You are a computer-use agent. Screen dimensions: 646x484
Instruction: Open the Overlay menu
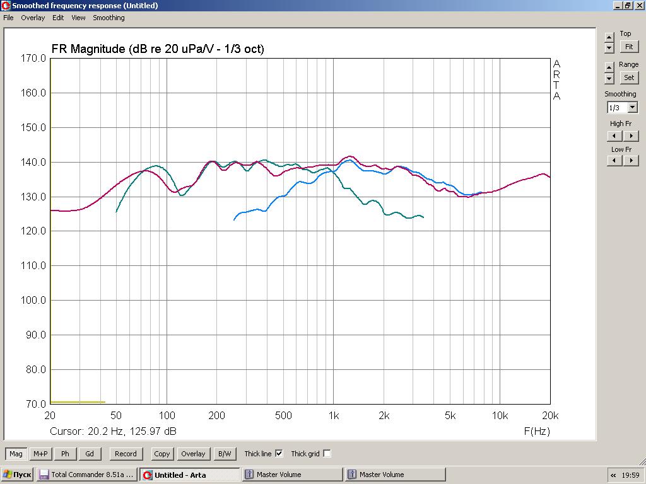pos(33,18)
